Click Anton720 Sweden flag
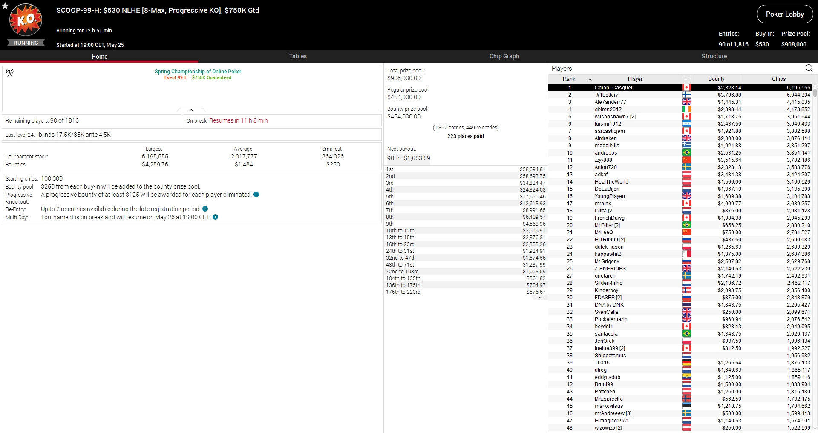The height and width of the screenshot is (433, 818). tap(686, 167)
